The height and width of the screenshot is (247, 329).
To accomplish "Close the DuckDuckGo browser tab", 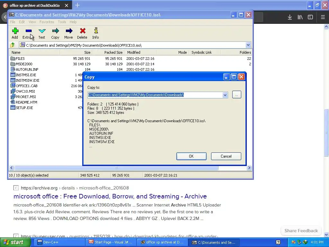I will pyautogui.click(x=67, y=5).
